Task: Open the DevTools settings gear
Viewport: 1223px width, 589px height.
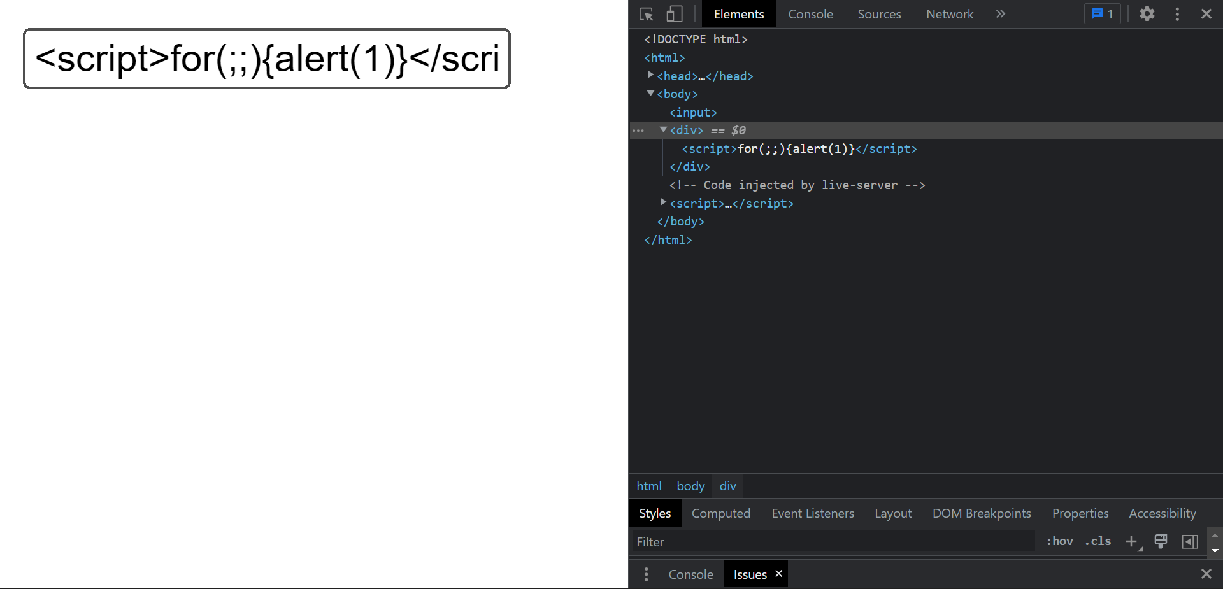Action: click(1147, 14)
